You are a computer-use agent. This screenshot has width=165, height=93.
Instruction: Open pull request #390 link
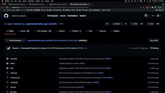(101, 73)
